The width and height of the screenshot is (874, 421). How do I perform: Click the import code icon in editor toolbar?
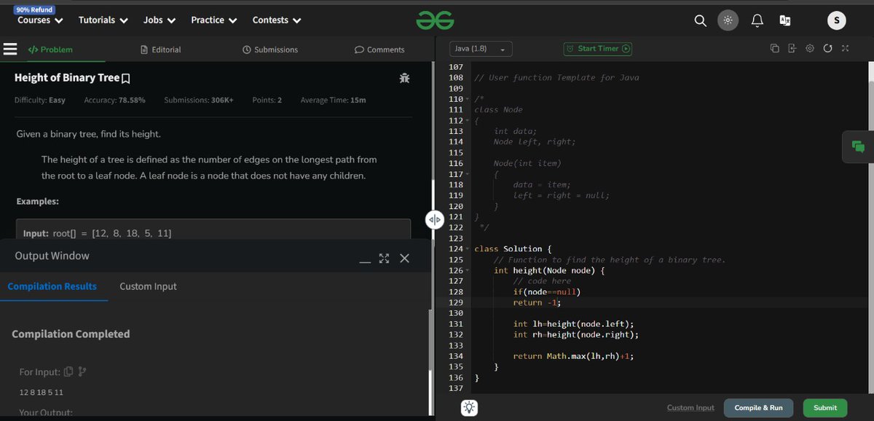tap(792, 49)
